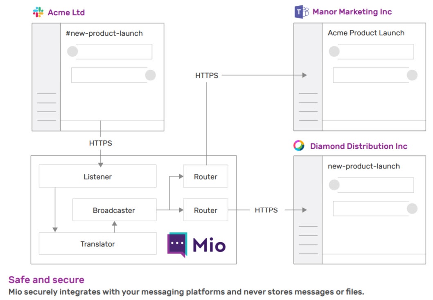This screenshot has width=433, height=300.
Task: Click second message avatar in Acme window
Action: 151,75
